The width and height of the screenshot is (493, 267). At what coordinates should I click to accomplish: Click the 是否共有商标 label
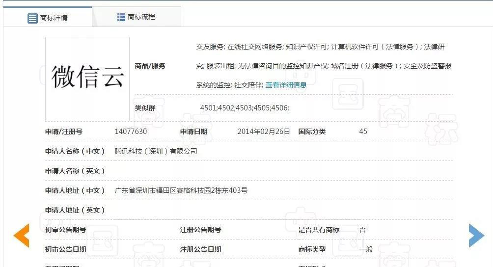tap(319, 230)
